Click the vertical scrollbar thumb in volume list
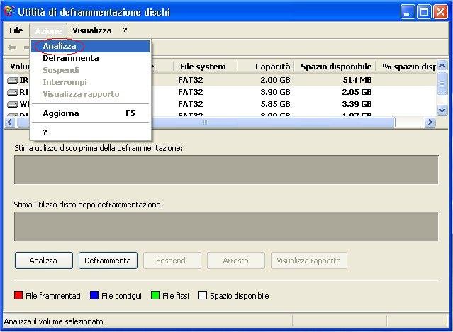 click(442, 84)
